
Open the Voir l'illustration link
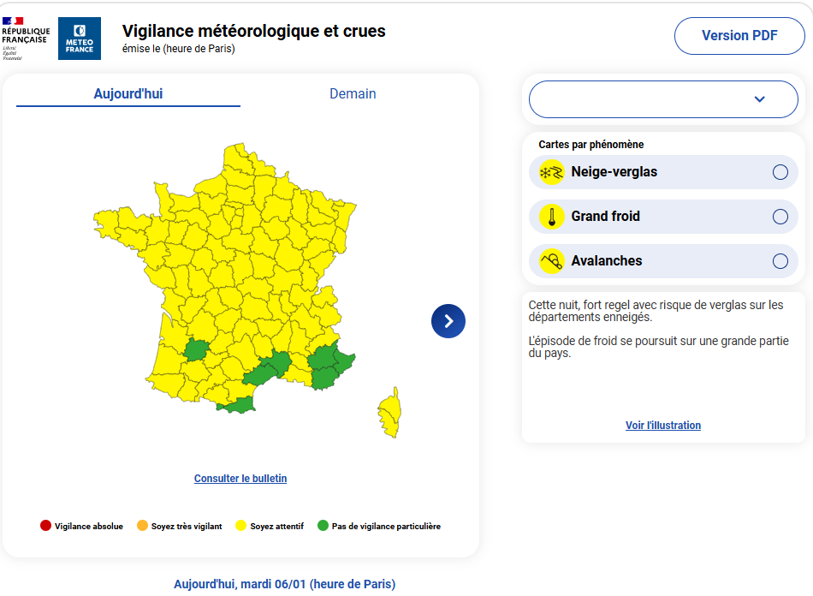(663, 426)
